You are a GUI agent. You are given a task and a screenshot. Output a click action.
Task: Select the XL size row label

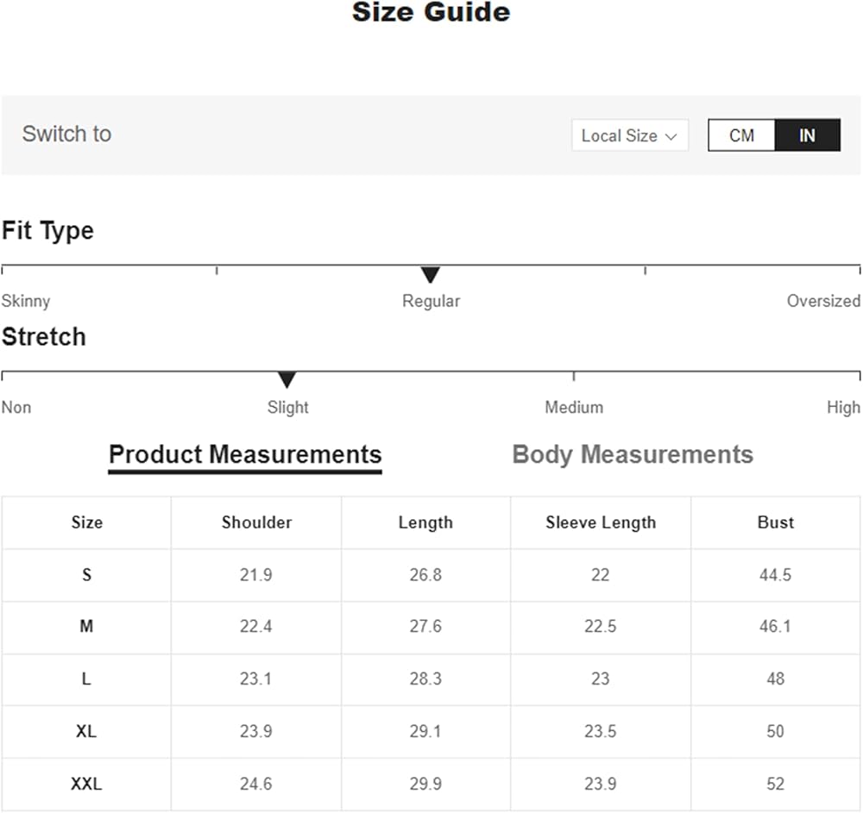(x=86, y=732)
